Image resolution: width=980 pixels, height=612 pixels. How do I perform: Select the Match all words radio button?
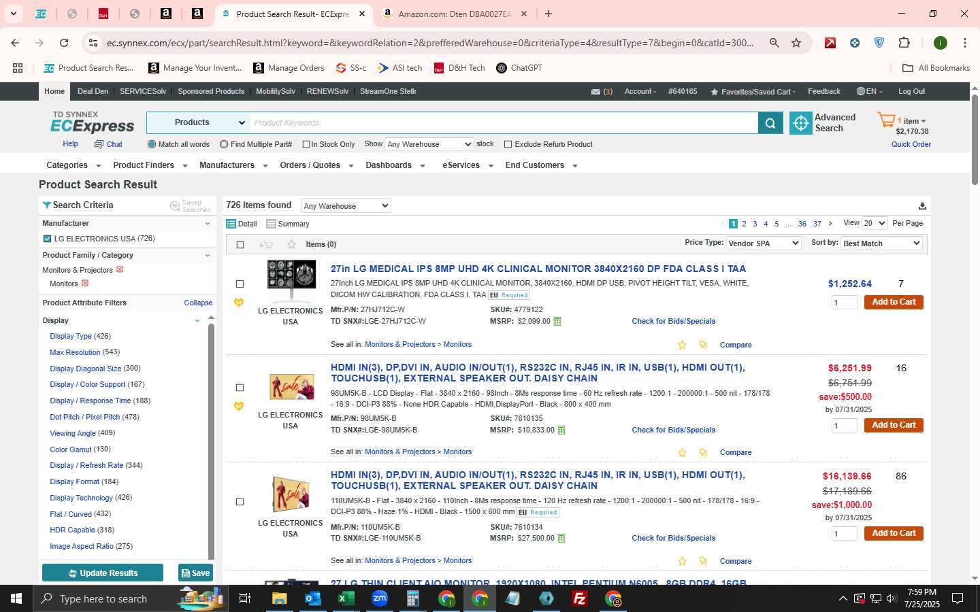[x=152, y=144]
